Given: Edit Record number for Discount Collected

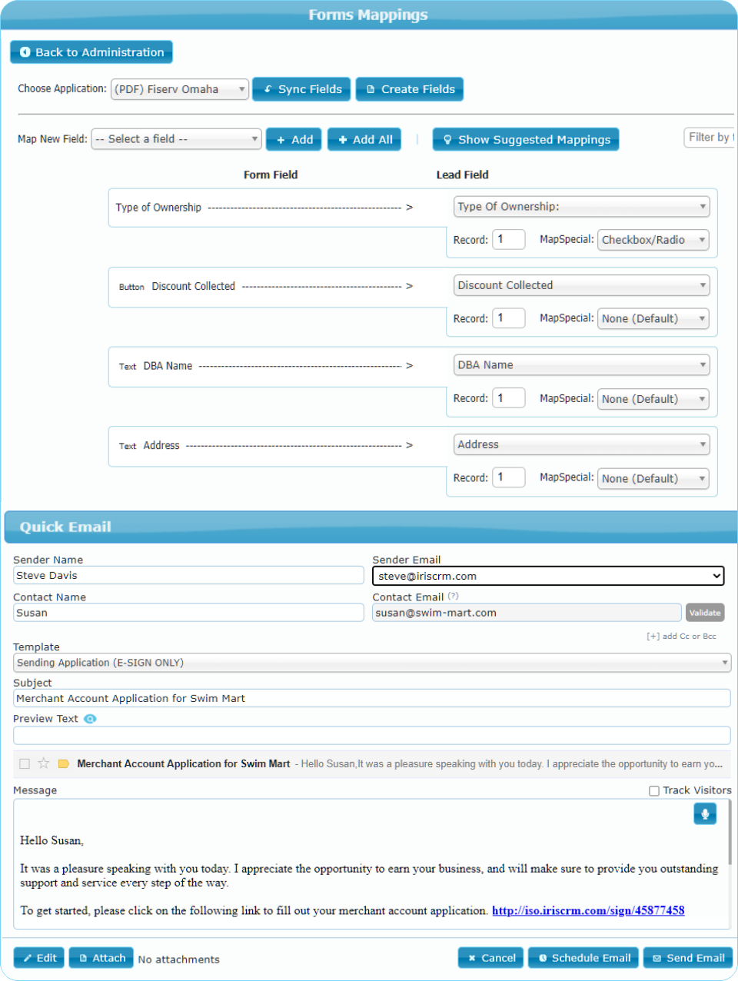Looking at the screenshot, I should (509, 318).
